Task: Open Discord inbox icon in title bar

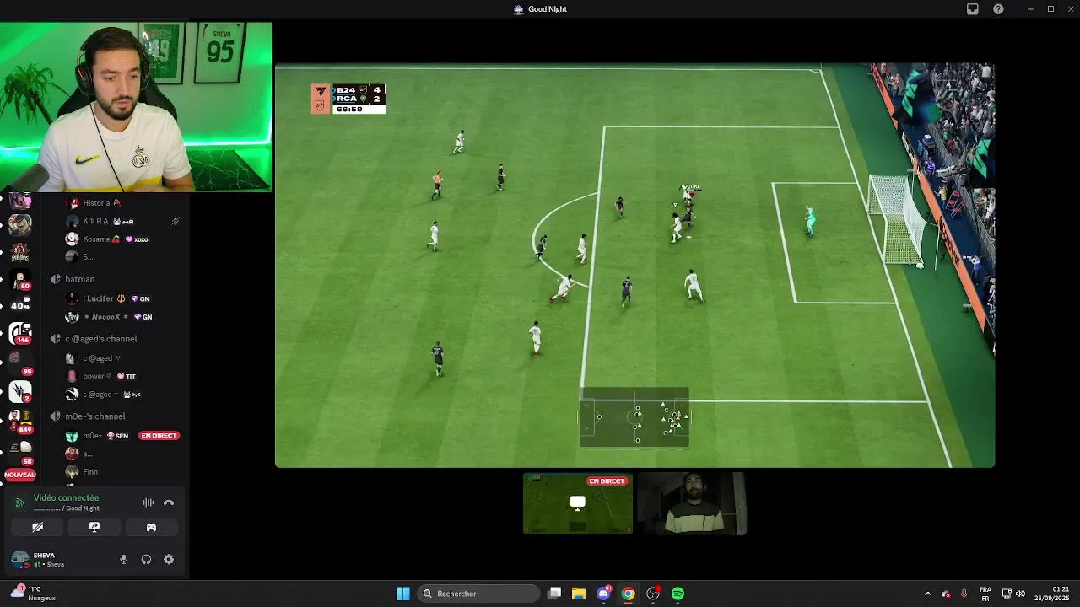Action: 973,9
